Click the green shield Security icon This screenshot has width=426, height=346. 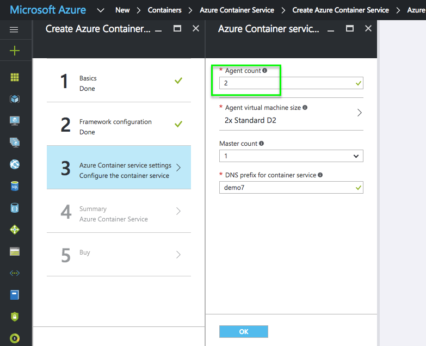tap(15, 317)
